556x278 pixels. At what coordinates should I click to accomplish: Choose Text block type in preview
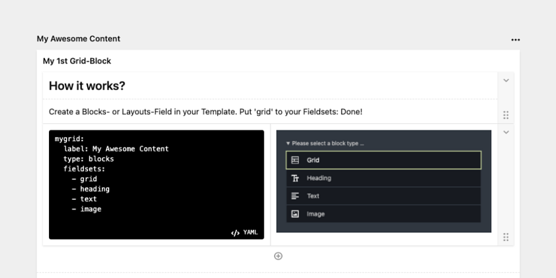(x=384, y=196)
